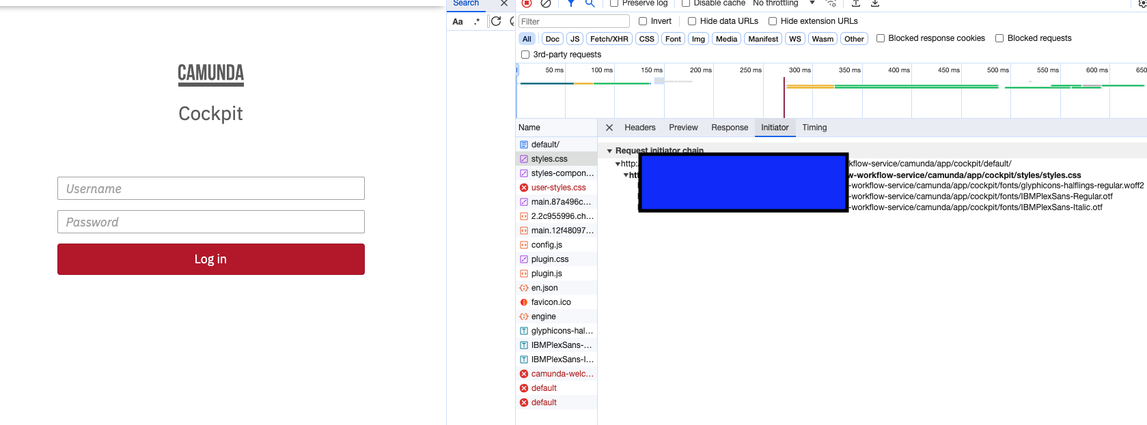This screenshot has width=1147, height=425.
Task: Switch to the Preview tab
Action: tap(683, 128)
